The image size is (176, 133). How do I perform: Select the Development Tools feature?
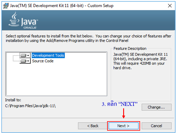[48, 55]
